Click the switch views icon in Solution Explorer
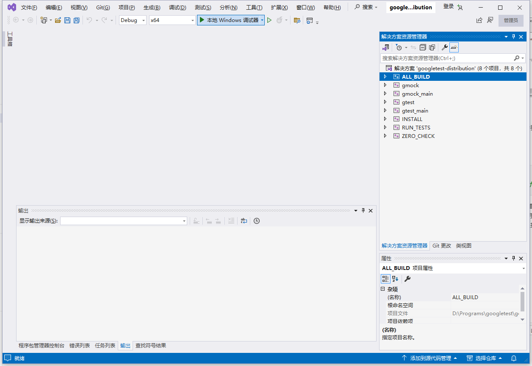Viewport: 532px width, 366px height. [386, 47]
